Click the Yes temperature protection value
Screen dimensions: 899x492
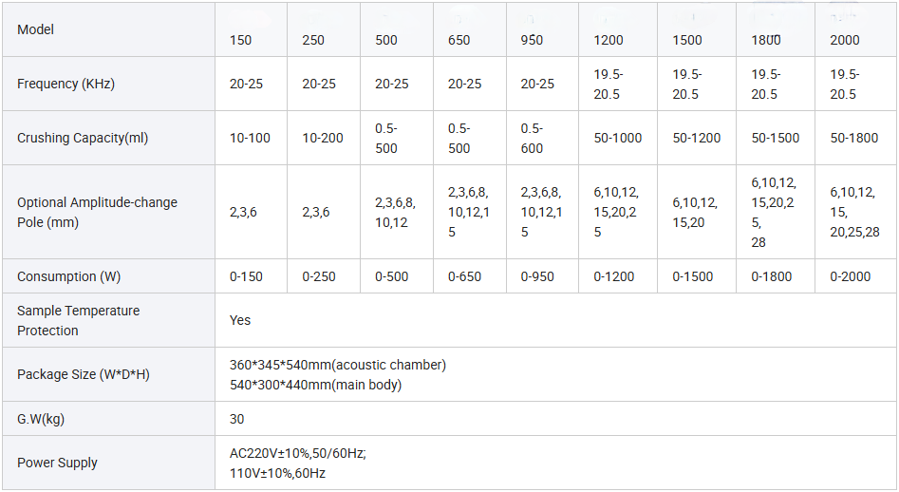[240, 320]
